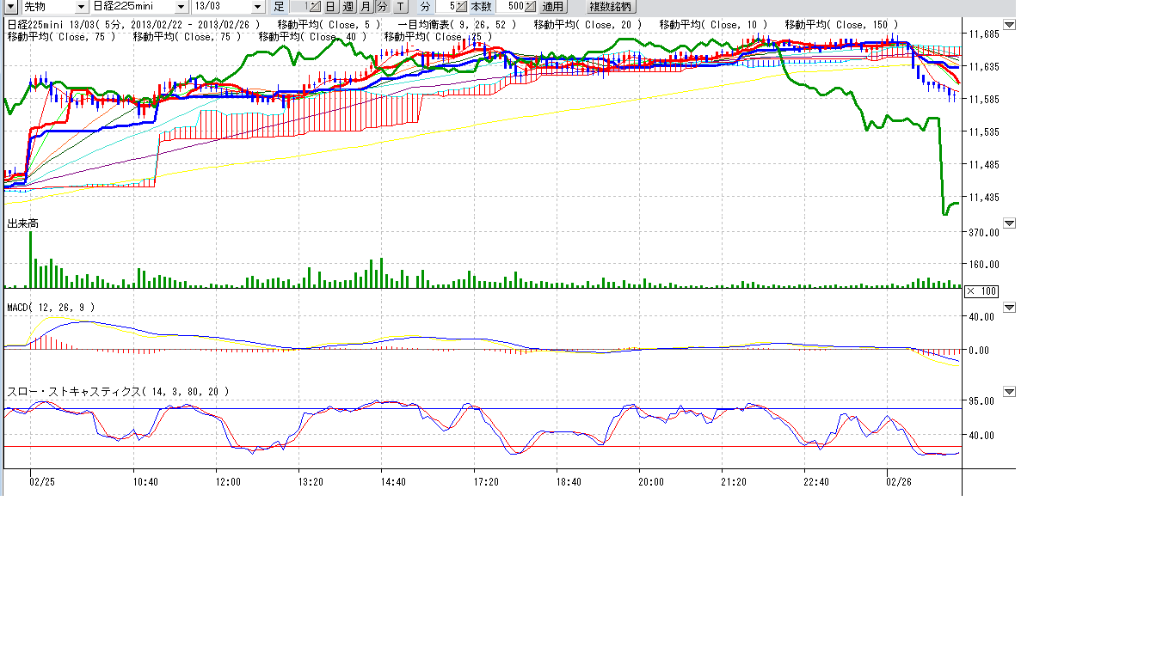Click the tick (T) timeframe button

click(400, 7)
